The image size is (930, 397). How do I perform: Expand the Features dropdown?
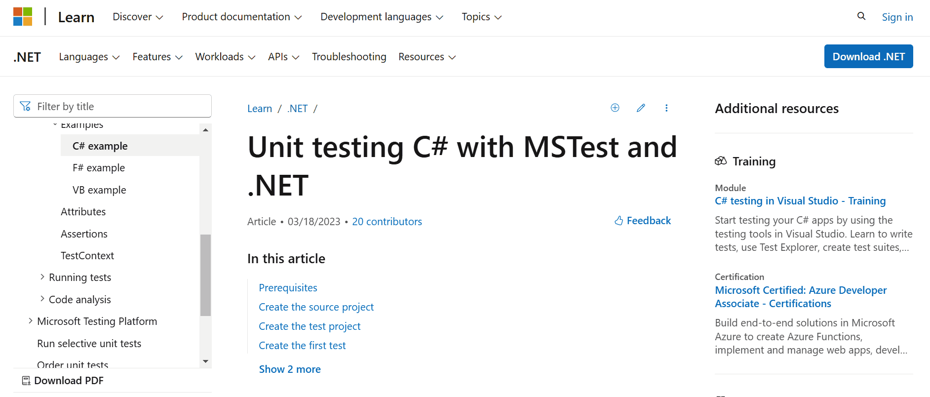point(157,57)
